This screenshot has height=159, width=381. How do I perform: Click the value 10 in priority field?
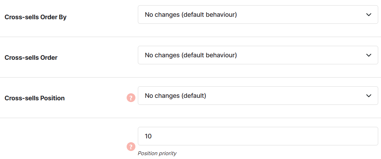148,136
